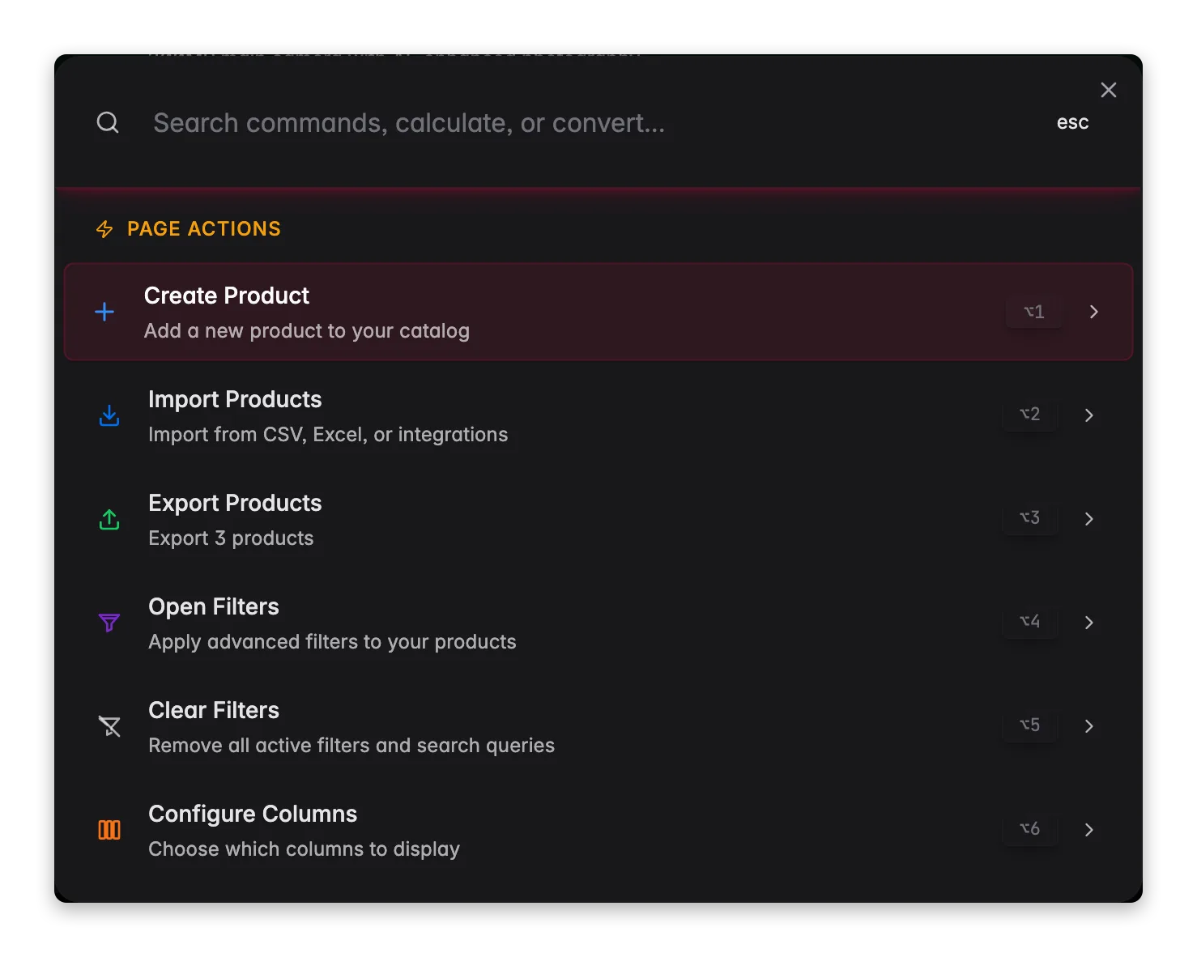Open the Create Product chevron arrow
Image resolution: width=1197 pixels, height=957 pixels.
pyautogui.click(x=1094, y=312)
